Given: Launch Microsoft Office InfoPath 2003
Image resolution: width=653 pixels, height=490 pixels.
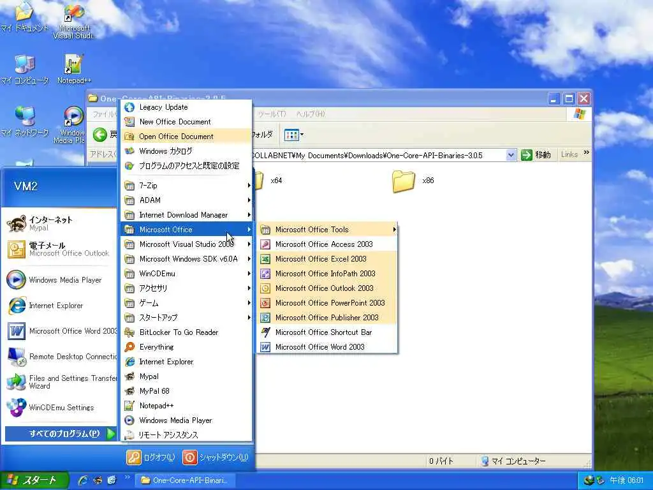Looking at the screenshot, I should click(327, 273).
